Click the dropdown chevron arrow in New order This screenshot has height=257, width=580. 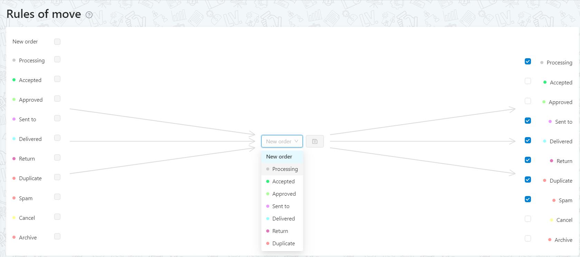[x=296, y=141]
